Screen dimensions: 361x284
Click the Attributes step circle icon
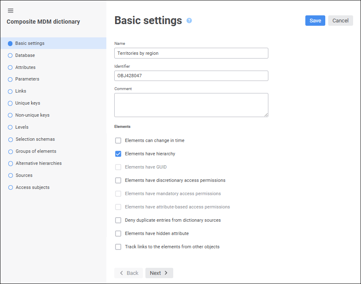pos(10,67)
